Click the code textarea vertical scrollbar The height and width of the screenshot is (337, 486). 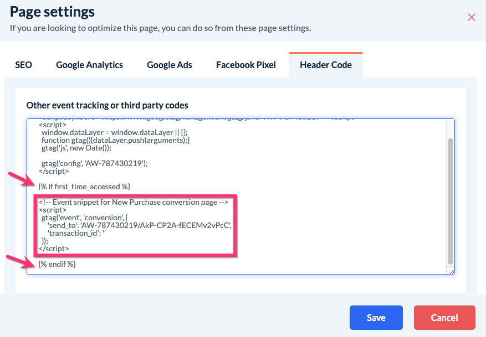(x=451, y=201)
